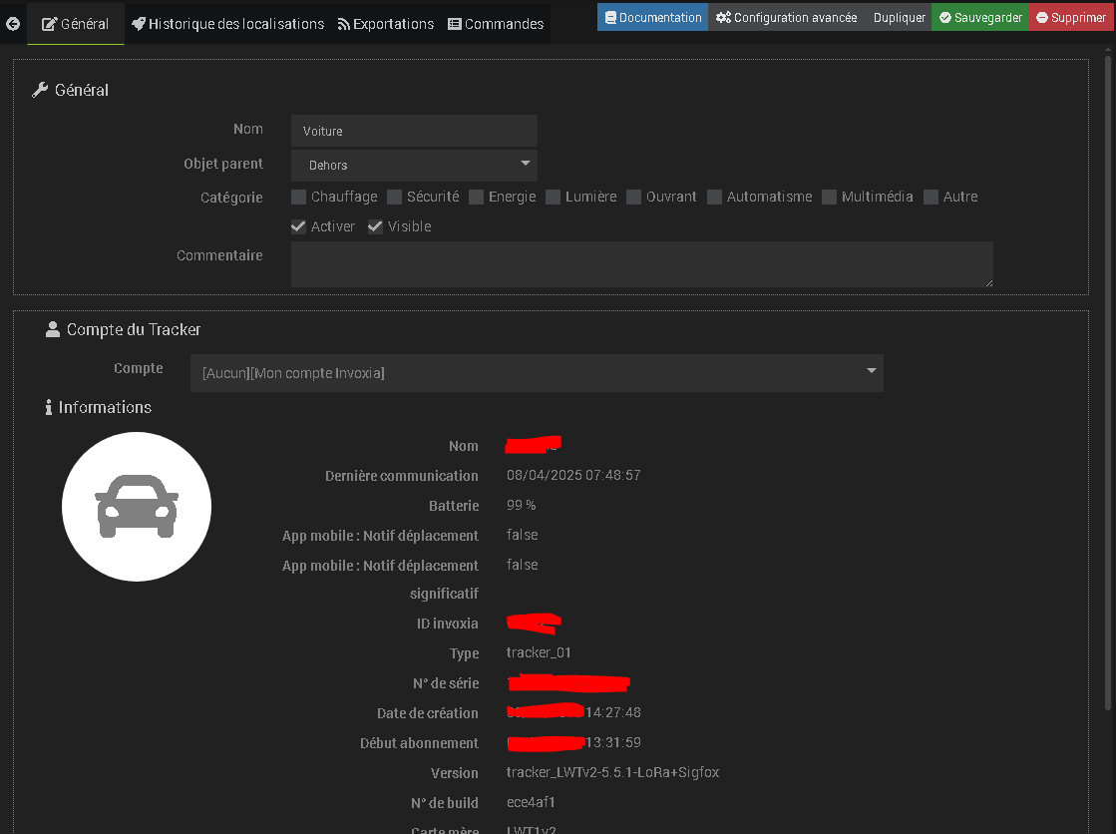The height and width of the screenshot is (834, 1116).
Task: Uncheck the Visible checkbox
Action: click(375, 226)
